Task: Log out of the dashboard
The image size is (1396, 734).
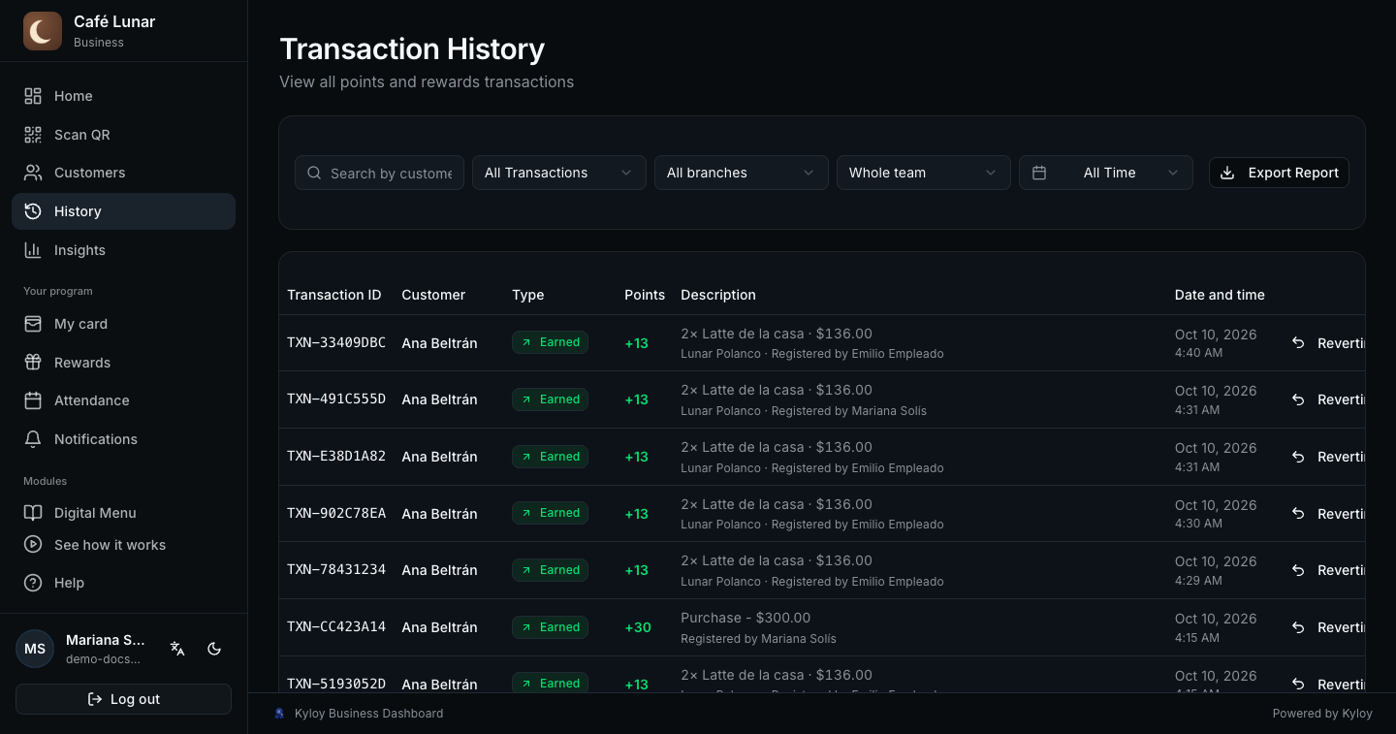Action: pos(123,699)
